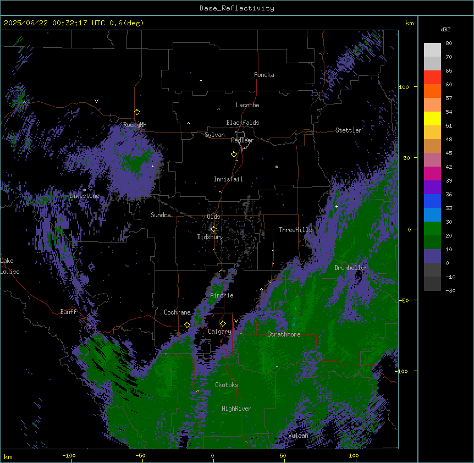
Task: Click the yellow diamond marker south of RedDeer
Action: 234,155
